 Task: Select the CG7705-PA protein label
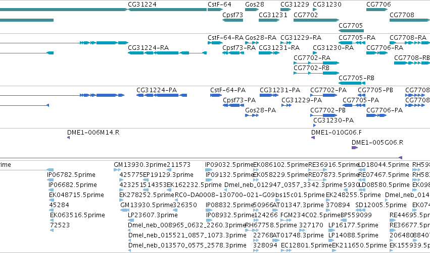(x=361, y=100)
